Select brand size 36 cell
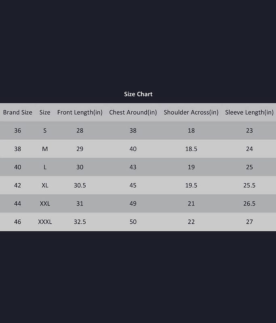276x323 pixels. pos(18,130)
